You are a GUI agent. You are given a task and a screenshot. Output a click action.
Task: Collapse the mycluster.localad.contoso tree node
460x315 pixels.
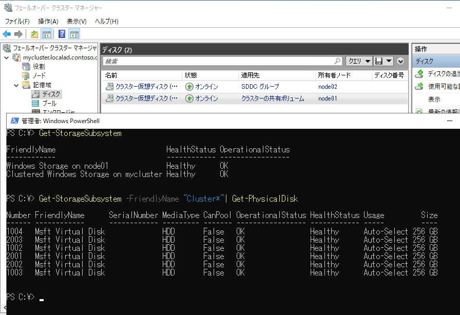[7, 57]
